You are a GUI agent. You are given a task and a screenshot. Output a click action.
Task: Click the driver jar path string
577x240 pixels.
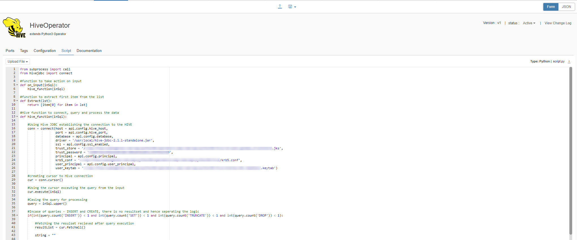[x=113, y=140]
